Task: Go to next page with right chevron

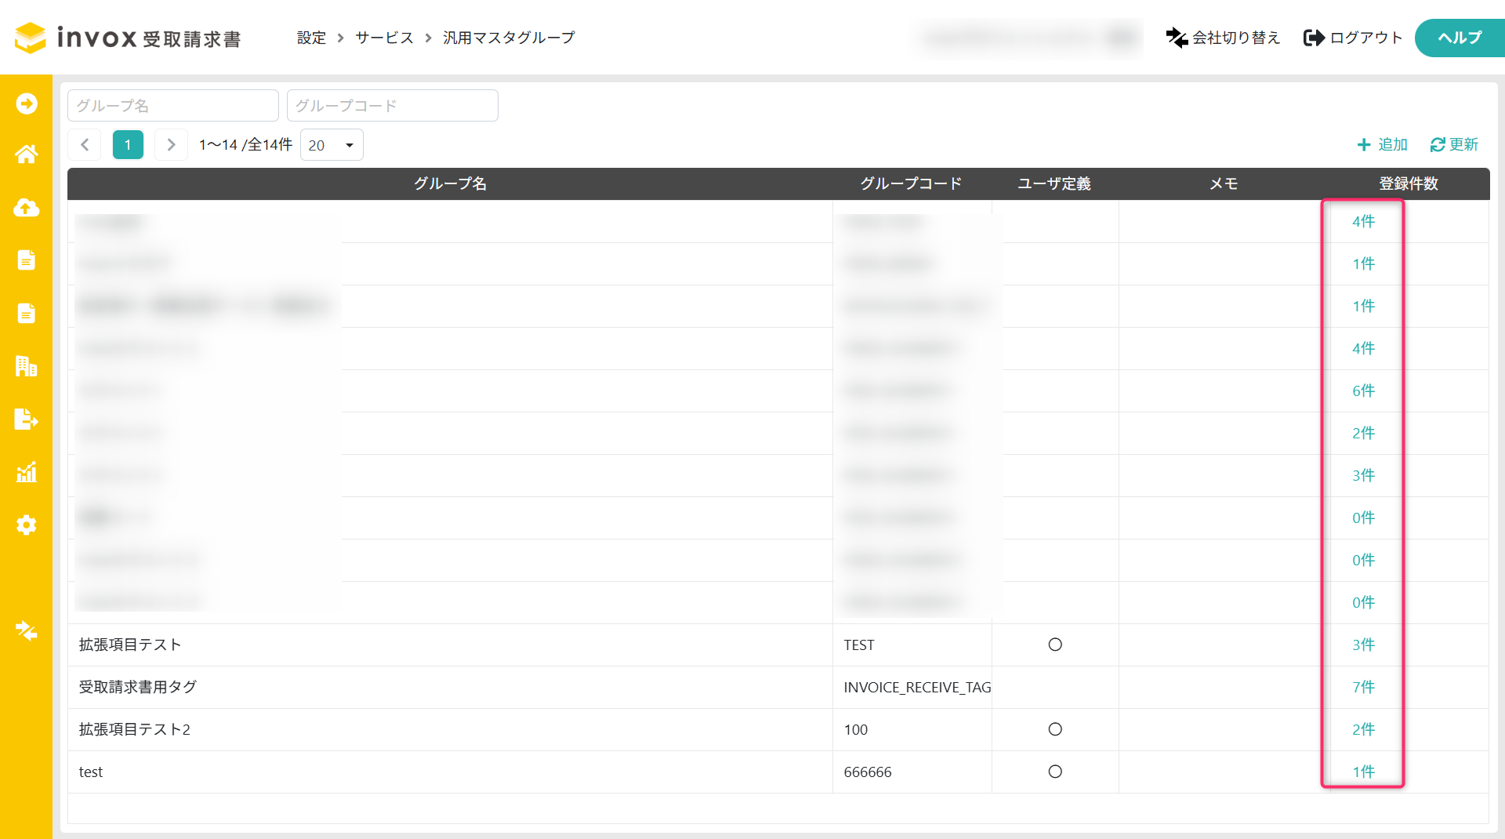Action: (171, 145)
